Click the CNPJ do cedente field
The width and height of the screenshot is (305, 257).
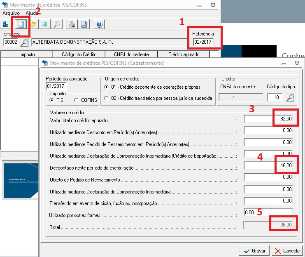click(x=241, y=97)
